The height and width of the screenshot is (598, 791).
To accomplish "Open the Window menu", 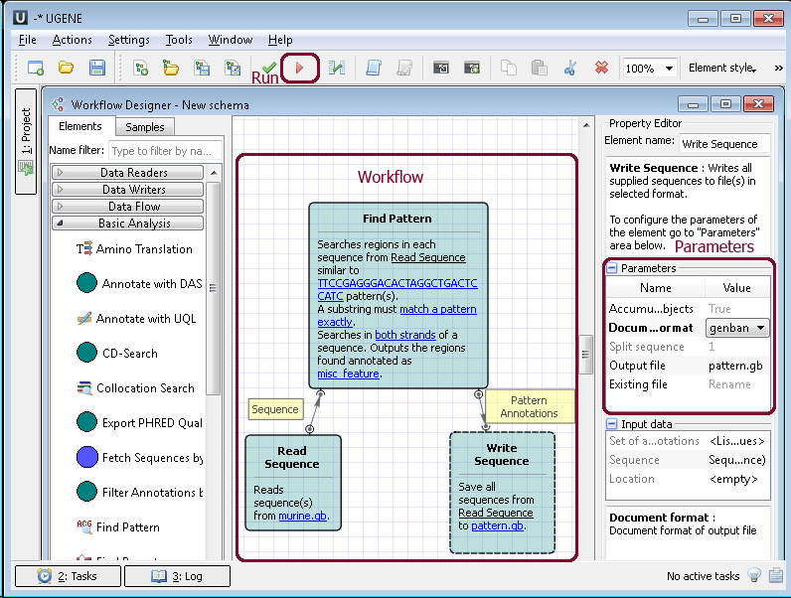I will coord(230,40).
